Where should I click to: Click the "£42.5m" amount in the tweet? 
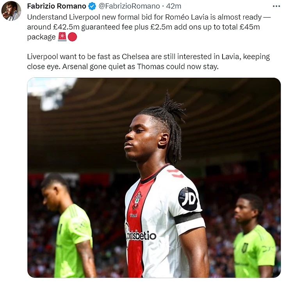tap(66, 27)
